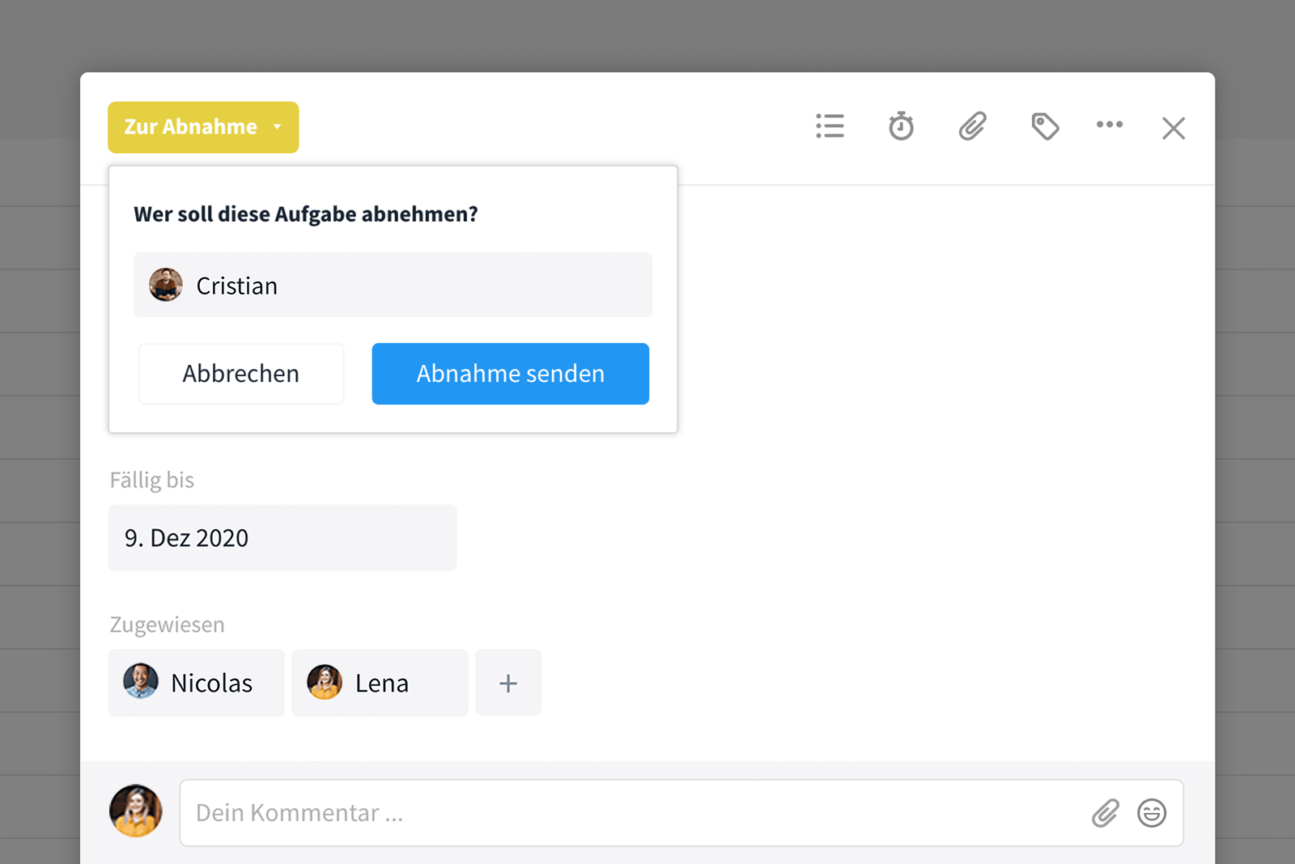Click the Lena assignee chip
The width and height of the screenshot is (1295, 864).
click(x=380, y=683)
